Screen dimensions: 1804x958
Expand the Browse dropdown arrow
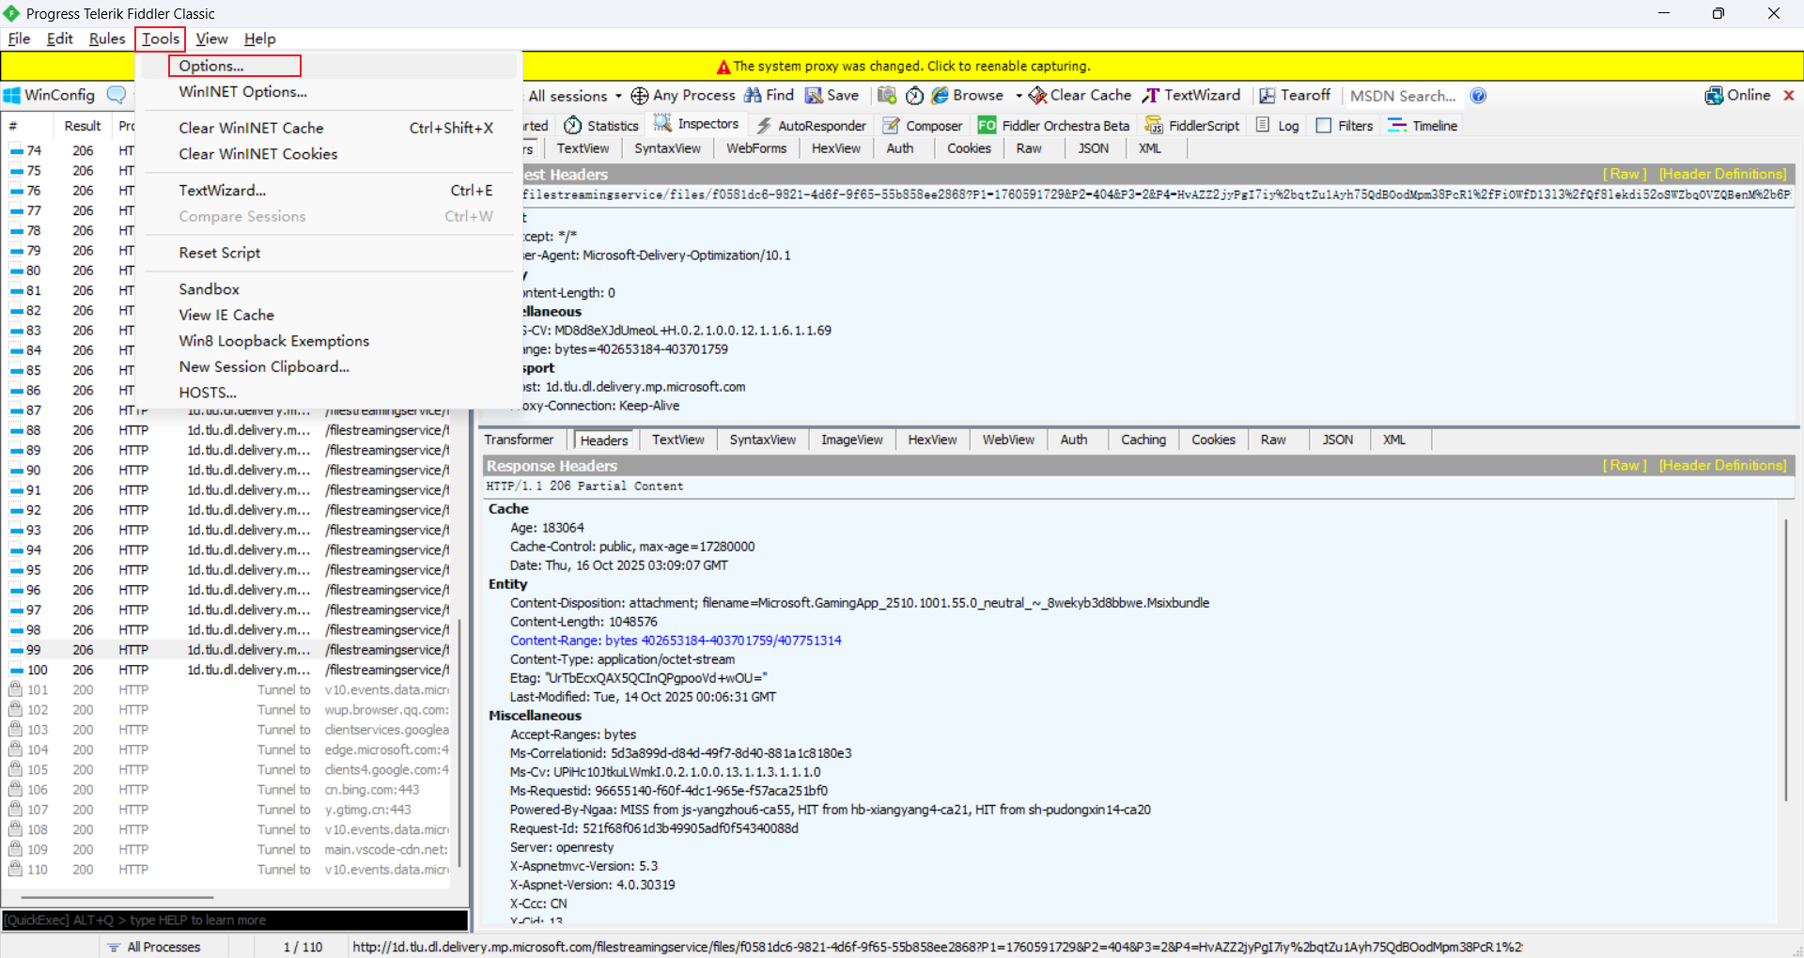pos(1019,96)
